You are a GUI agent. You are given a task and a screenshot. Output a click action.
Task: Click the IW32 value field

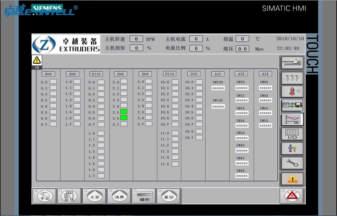click(x=242, y=100)
